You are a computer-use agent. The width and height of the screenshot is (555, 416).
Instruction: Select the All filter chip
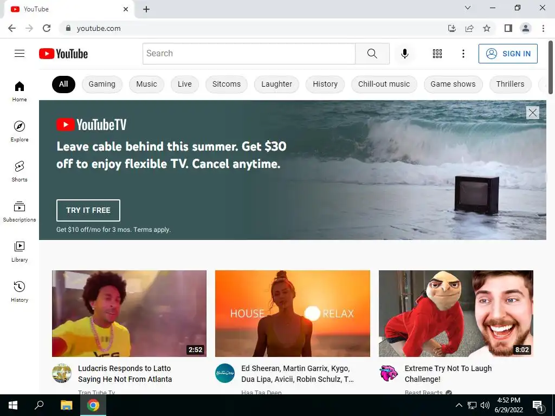63,84
